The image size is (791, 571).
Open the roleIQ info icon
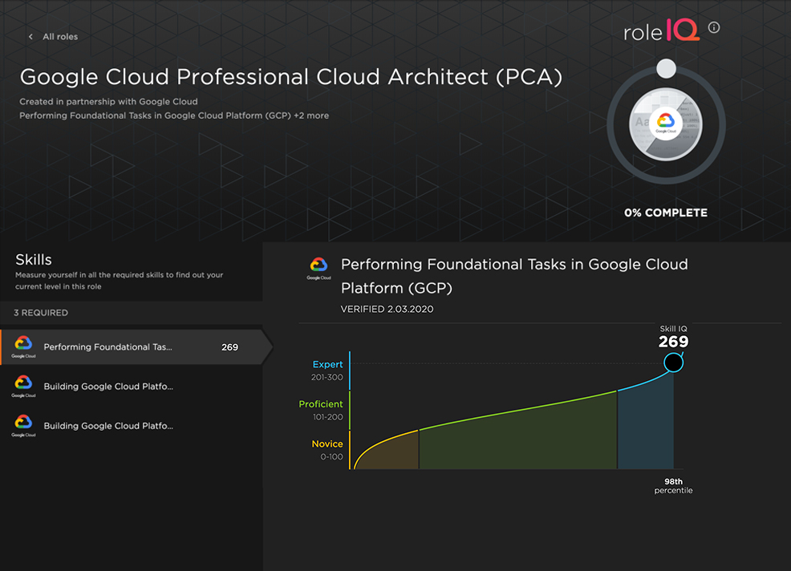[x=713, y=26]
